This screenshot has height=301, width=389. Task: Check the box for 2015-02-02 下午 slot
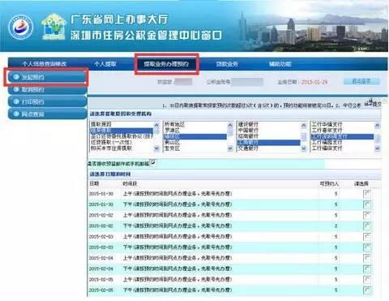click(366, 226)
